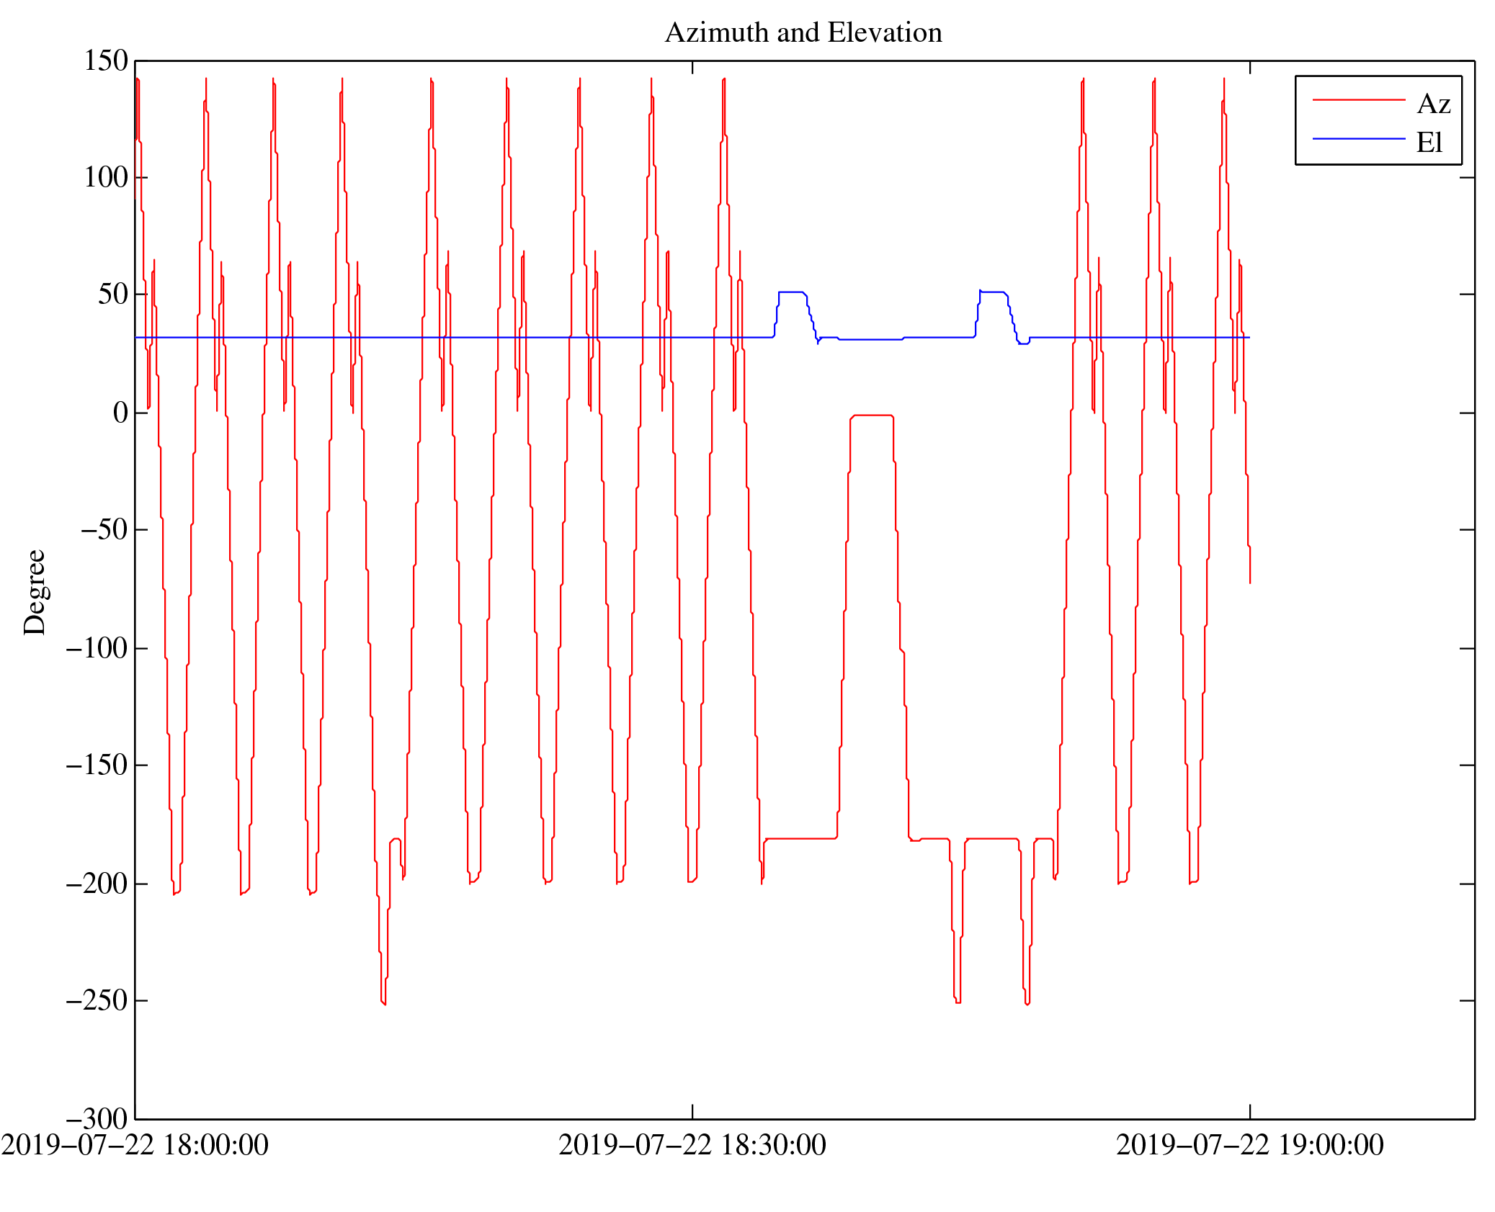Image resolution: width=1495 pixels, height=1212 pixels.
Task: Click the 100 y-axis tick label
Action: 106,178
